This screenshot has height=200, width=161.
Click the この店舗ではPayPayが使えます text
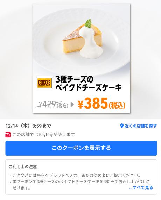point(43,135)
